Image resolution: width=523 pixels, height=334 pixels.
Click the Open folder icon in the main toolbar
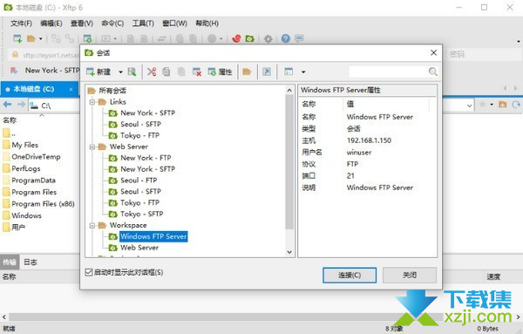pos(31,38)
